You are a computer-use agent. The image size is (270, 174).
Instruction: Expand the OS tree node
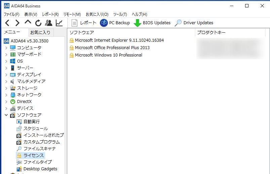pos(6,61)
